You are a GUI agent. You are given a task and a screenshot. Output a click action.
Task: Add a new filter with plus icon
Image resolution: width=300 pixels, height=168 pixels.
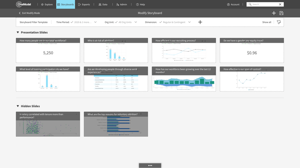pos(200,22)
